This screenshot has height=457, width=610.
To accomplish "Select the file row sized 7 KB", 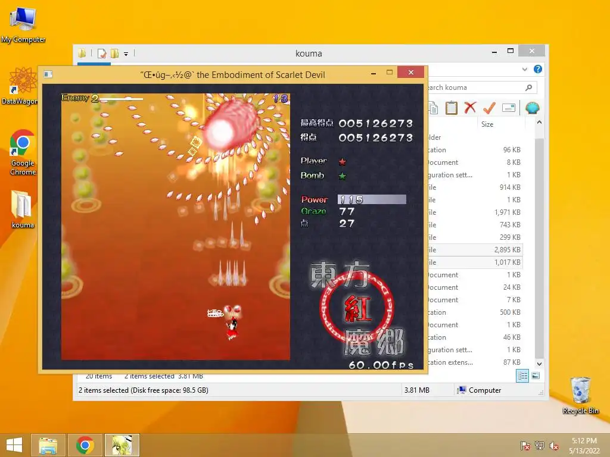I will (x=475, y=300).
